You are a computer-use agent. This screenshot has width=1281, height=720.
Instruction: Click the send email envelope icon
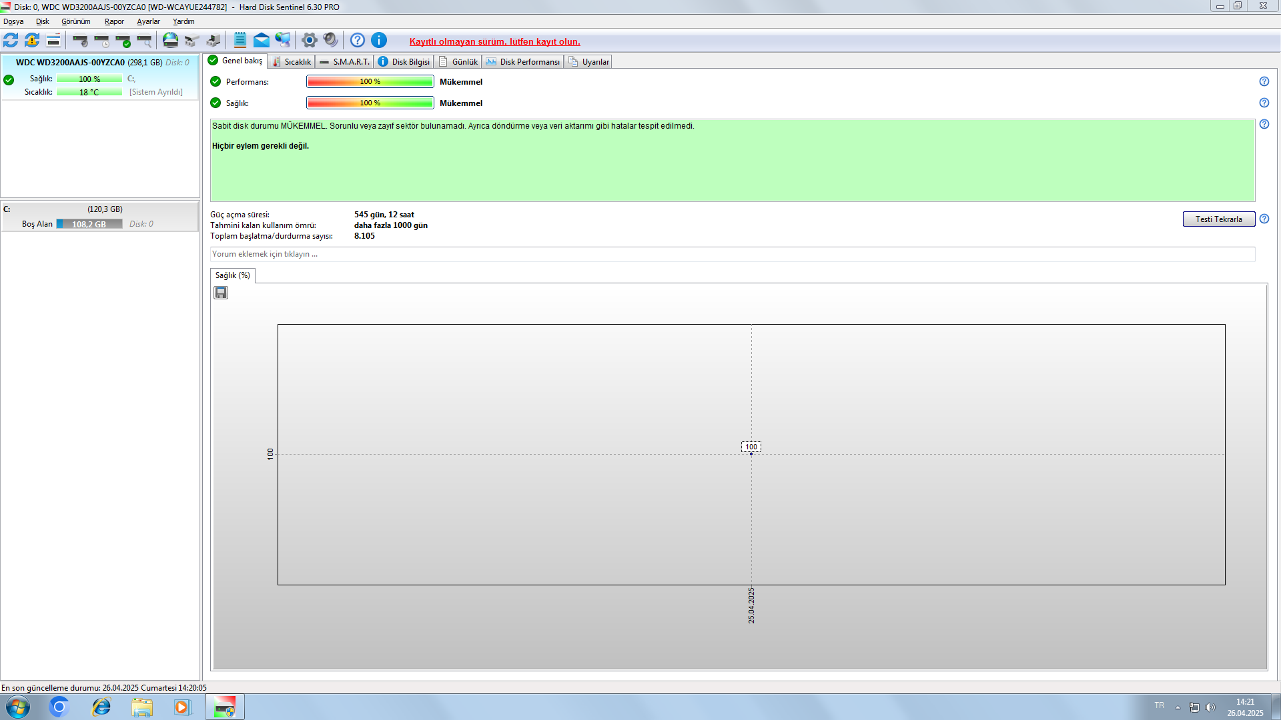[x=262, y=41]
